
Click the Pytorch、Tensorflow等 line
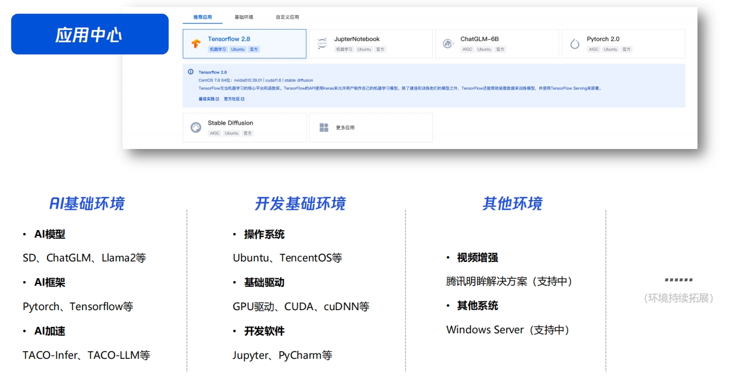pyautogui.click(x=78, y=306)
